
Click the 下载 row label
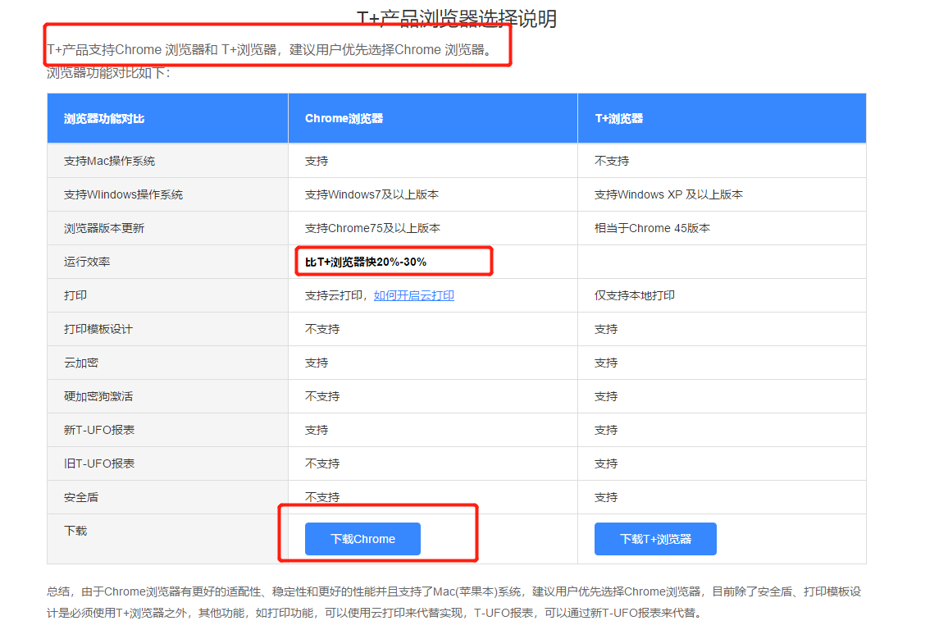[x=75, y=531]
